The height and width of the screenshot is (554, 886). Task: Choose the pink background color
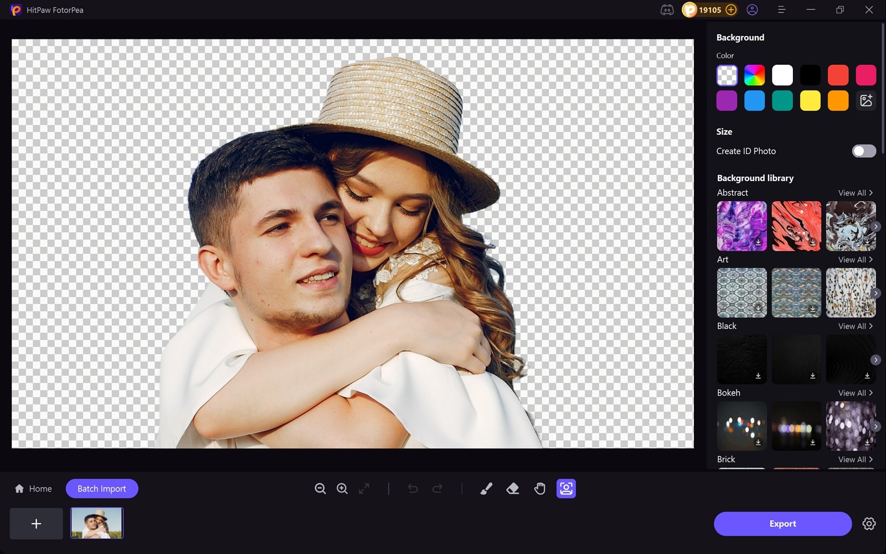tap(866, 75)
